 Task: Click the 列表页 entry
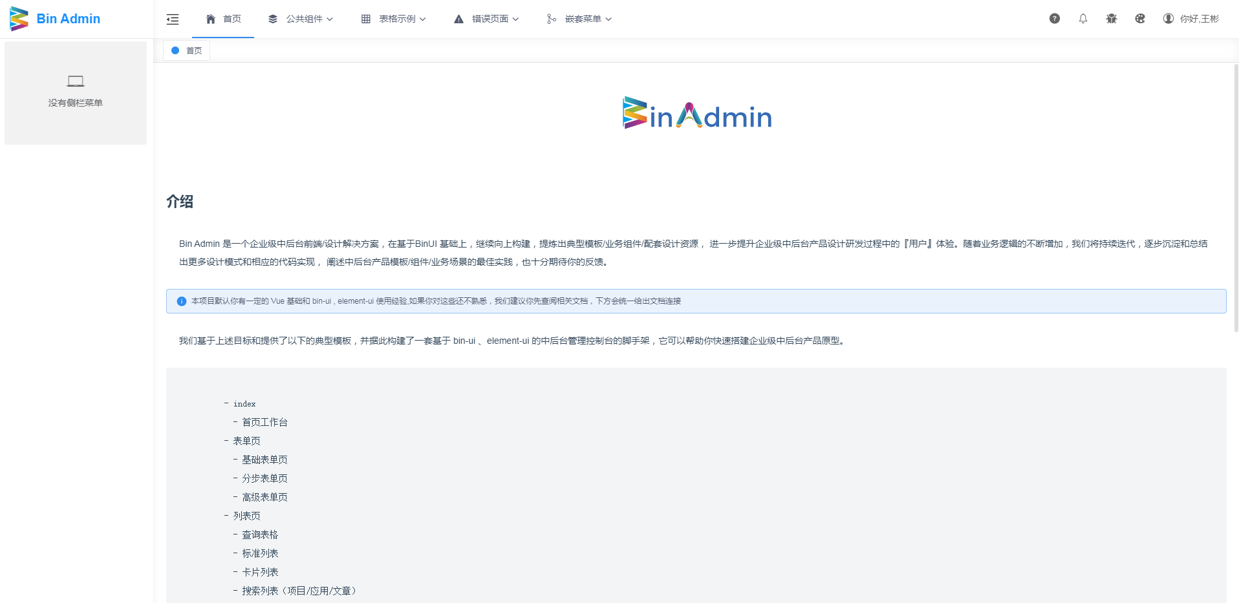[247, 516]
